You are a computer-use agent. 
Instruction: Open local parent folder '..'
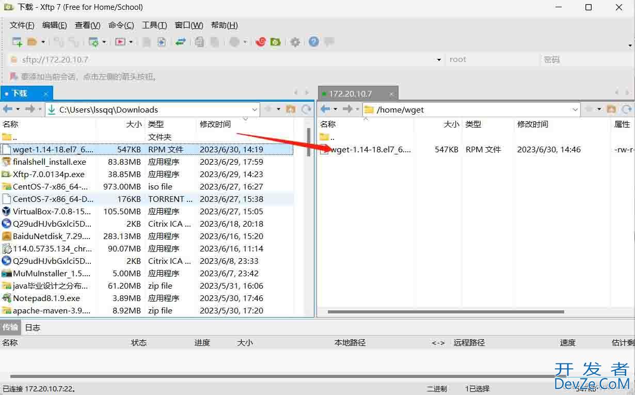tap(10, 137)
